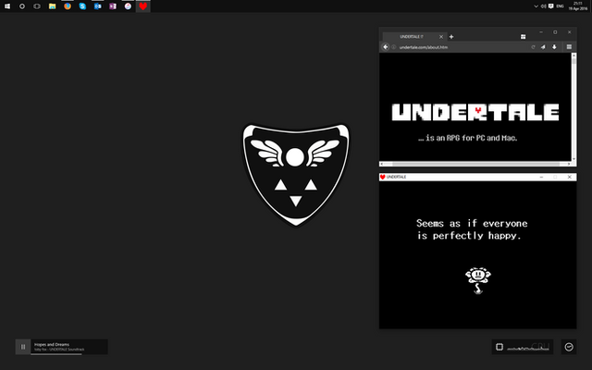Open the clock and date flyout
The width and height of the screenshot is (592, 370).
pyautogui.click(x=578, y=6)
